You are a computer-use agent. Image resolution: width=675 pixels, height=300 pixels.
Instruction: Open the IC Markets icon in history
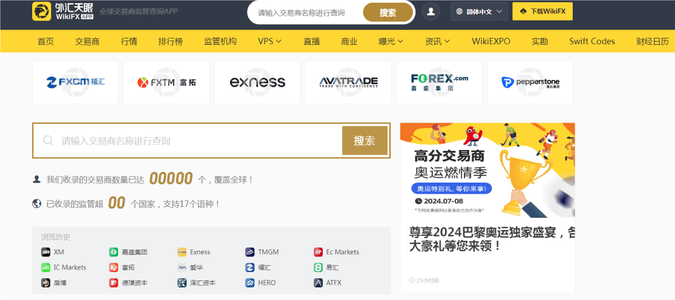[46, 267]
